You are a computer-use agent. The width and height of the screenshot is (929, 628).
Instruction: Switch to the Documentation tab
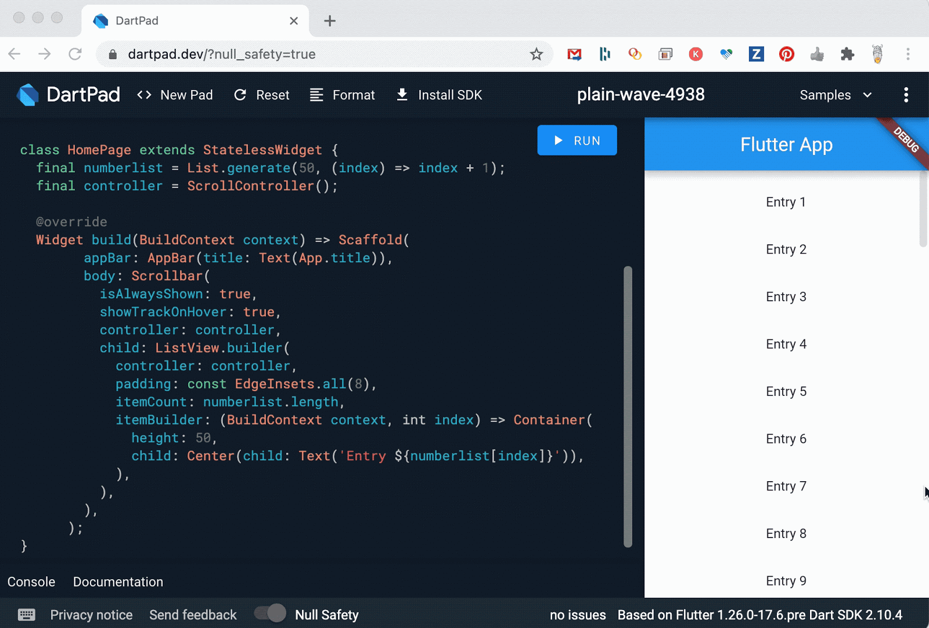tap(118, 582)
